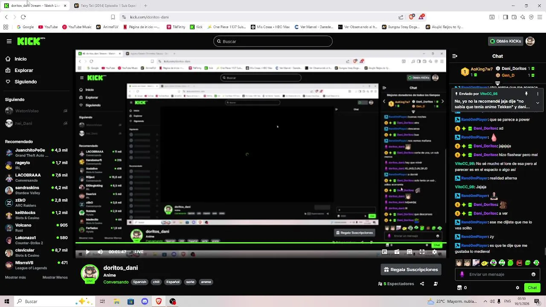Click the chat scrollbar

[544, 252]
